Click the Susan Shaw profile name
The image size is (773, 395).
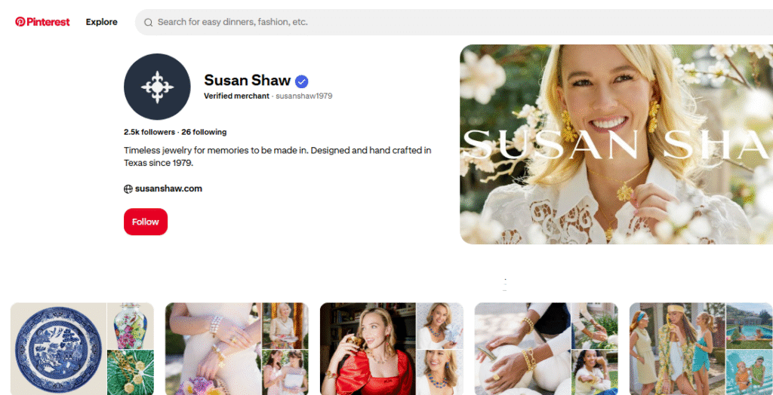click(x=248, y=80)
